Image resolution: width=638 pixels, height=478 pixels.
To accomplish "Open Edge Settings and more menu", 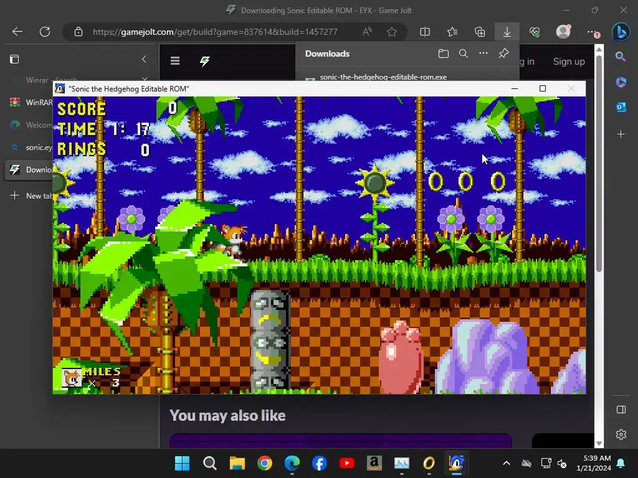I will coord(592,32).
